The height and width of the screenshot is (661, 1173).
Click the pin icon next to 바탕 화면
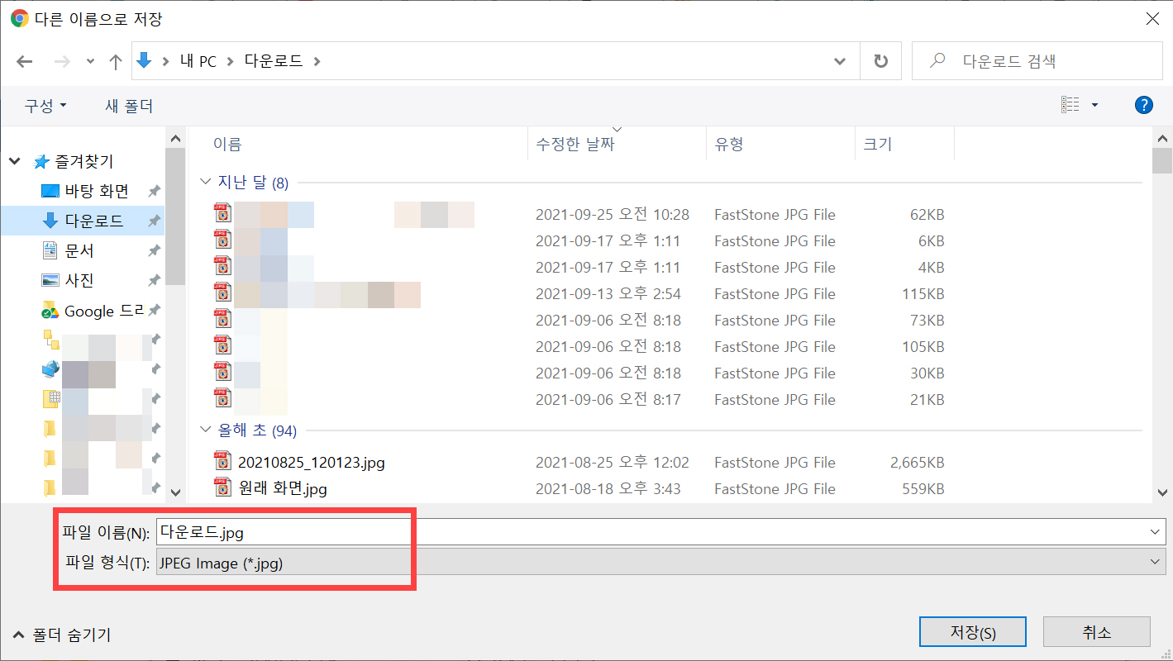click(x=154, y=191)
